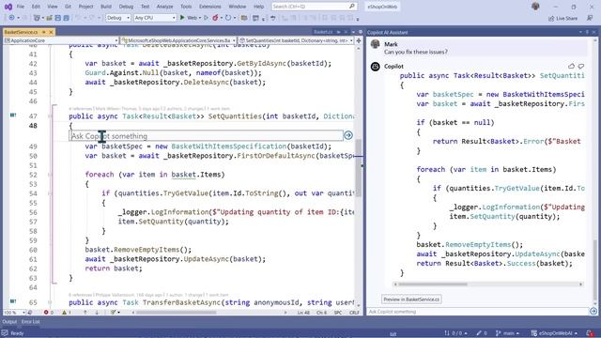Click the pending changes pencil indicator
Viewport: 601px width, 338px height.
point(482,333)
